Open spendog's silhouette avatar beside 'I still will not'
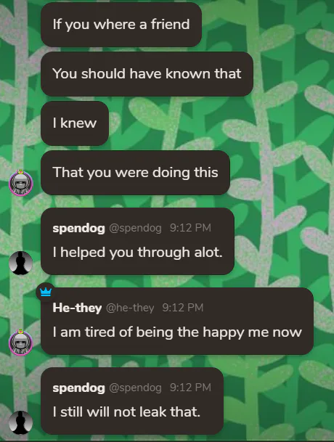The image size is (334, 442). click(21, 422)
